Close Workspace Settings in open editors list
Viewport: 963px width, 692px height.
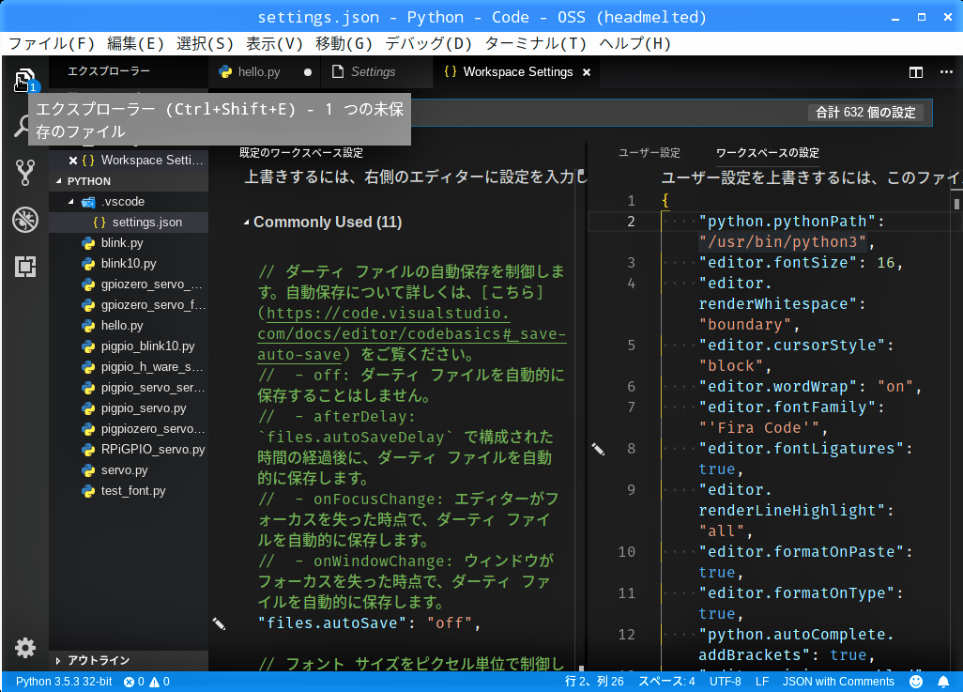(x=73, y=161)
